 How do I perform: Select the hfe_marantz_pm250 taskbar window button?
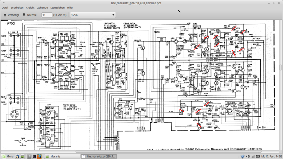[x=99, y=156]
